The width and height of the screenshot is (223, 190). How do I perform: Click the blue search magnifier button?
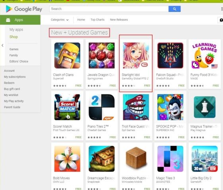(x=175, y=9)
